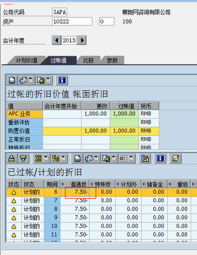Click the 期间 column header
Viewport: 197px width, 255px height.
click(x=52, y=184)
